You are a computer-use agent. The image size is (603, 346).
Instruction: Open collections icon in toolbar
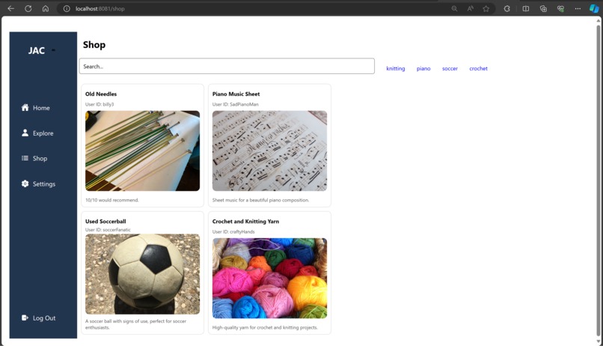pos(543,8)
